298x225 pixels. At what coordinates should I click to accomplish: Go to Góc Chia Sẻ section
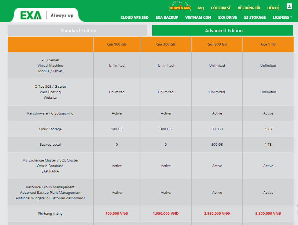[x=221, y=8]
